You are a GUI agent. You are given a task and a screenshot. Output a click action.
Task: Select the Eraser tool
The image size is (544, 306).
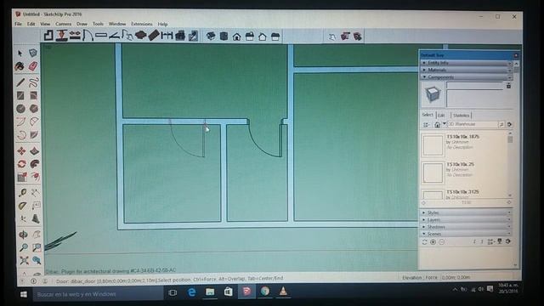coord(33,66)
